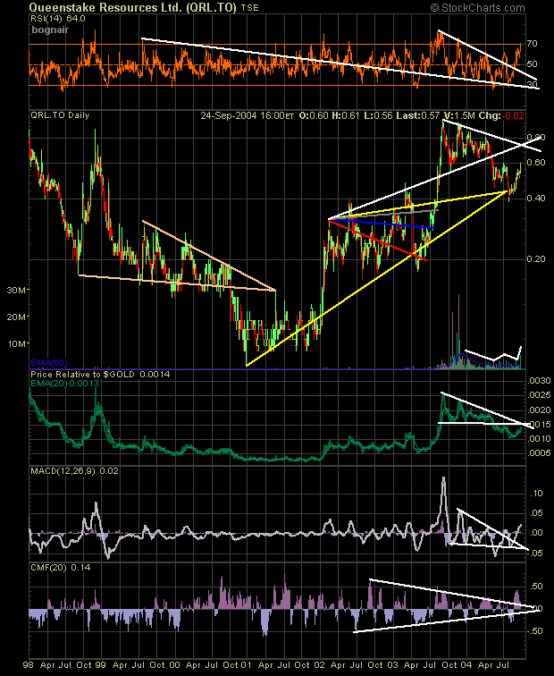Click the '98' year label on time axis
This screenshot has height=676, width=554.
(29, 664)
